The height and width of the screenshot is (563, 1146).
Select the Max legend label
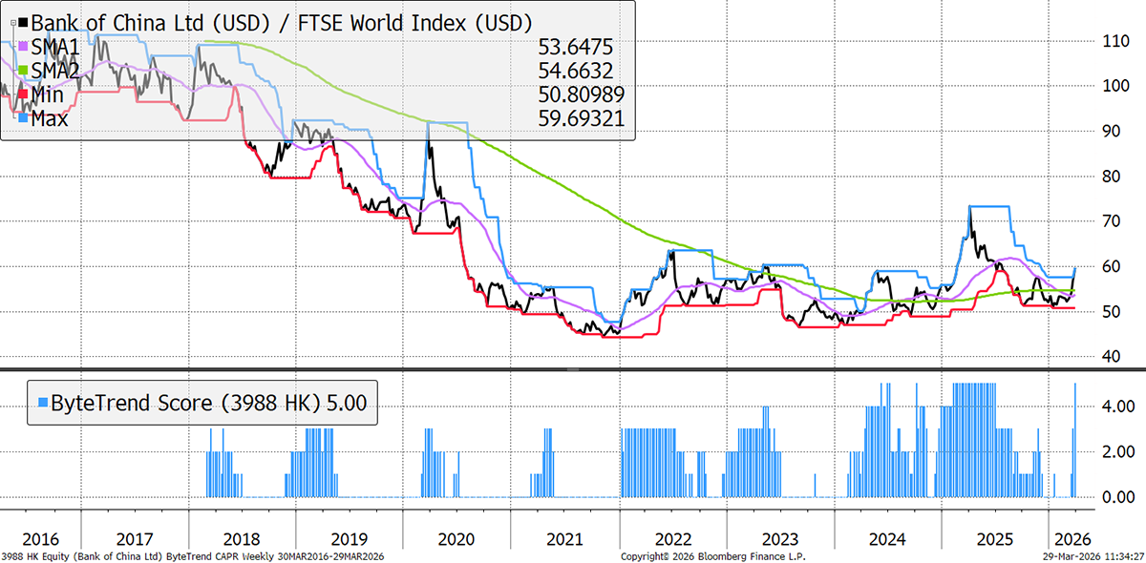[x=50, y=119]
